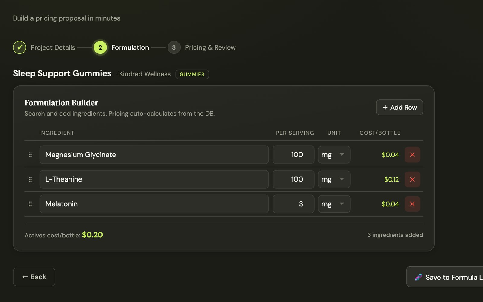Jump to Pricing & Review step

[x=210, y=47]
